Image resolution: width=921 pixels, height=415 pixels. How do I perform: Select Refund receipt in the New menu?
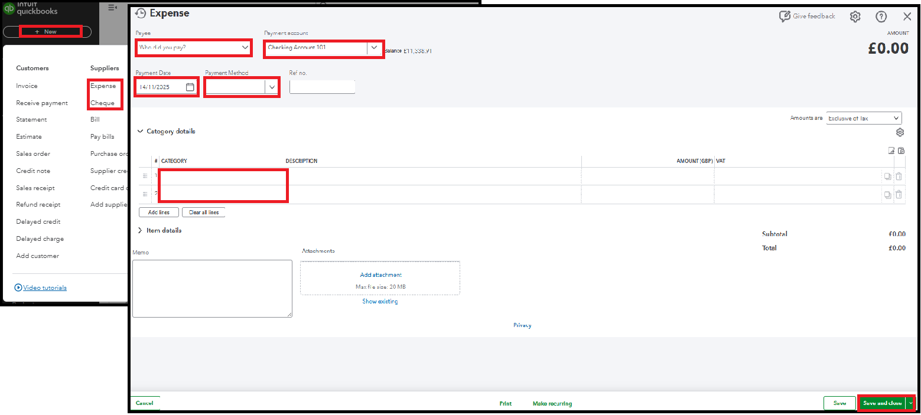pos(38,204)
